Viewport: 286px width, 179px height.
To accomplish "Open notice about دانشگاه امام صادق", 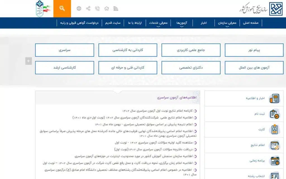I will coord(120,172).
